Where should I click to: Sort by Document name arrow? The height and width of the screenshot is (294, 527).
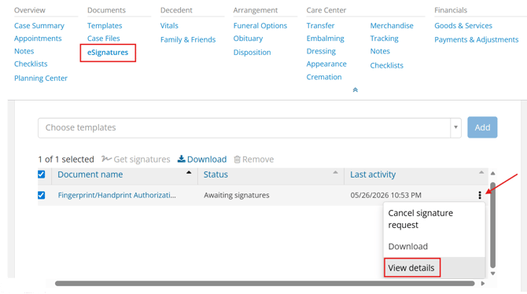(189, 172)
